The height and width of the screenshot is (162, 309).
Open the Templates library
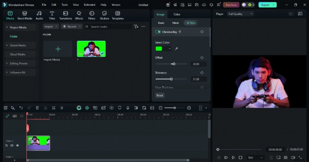118,15
